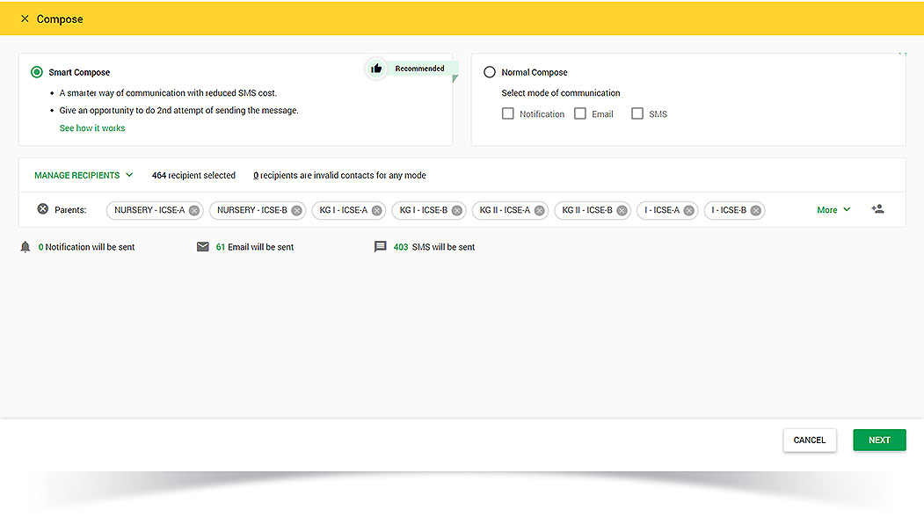Clear all Parents recipients with X icon
The height and width of the screenshot is (517, 924).
pos(42,209)
